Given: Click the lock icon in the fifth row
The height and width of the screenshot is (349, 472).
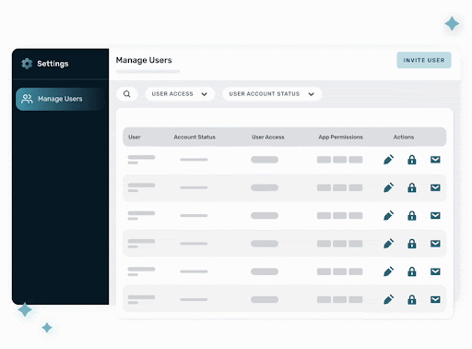Looking at the screenshot, I should pyautogui.click(x=412, y=271).
